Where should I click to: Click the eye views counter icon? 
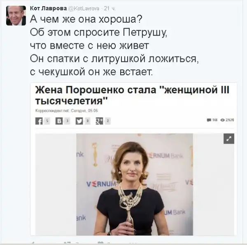[222, 120]
